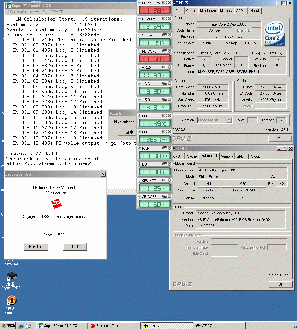Open the Calculate menu in Super PI
This screenshot has width=297, height=330.
click(x=16, y=12)
